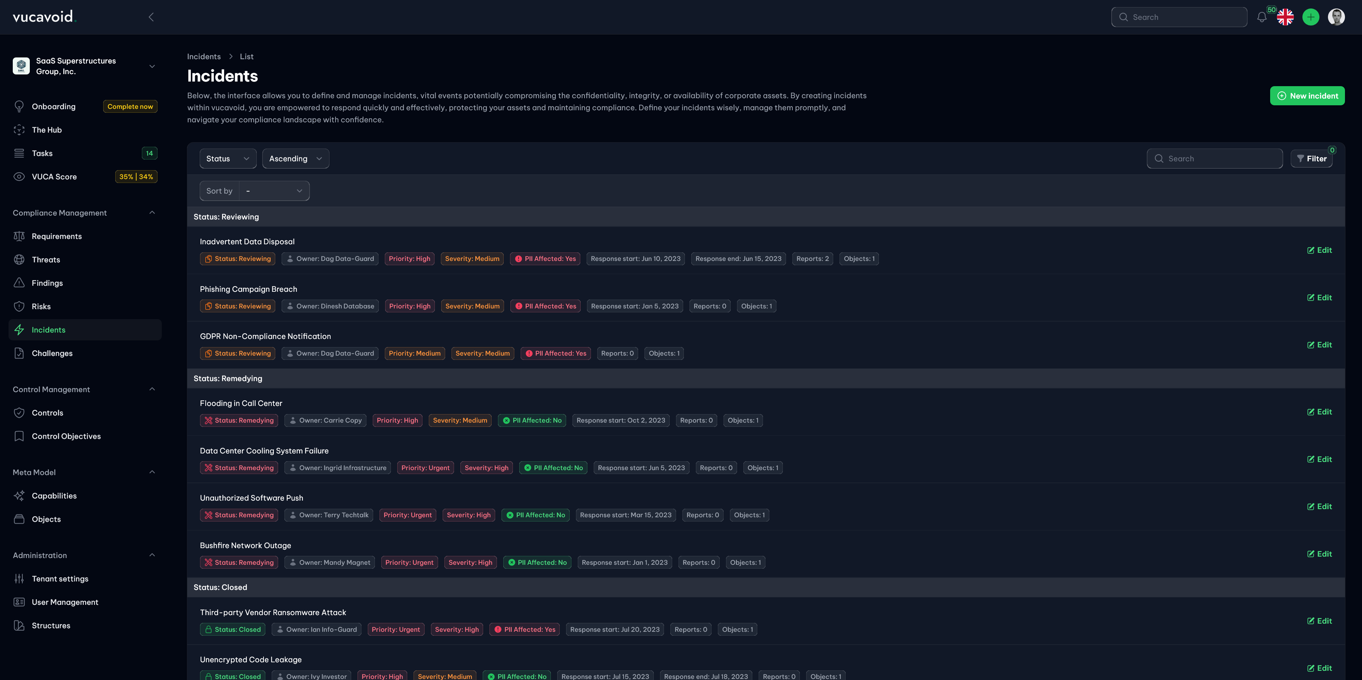Open the Findings warning icon
This screenshot has height=680, width=1362.
click(19, 283)
